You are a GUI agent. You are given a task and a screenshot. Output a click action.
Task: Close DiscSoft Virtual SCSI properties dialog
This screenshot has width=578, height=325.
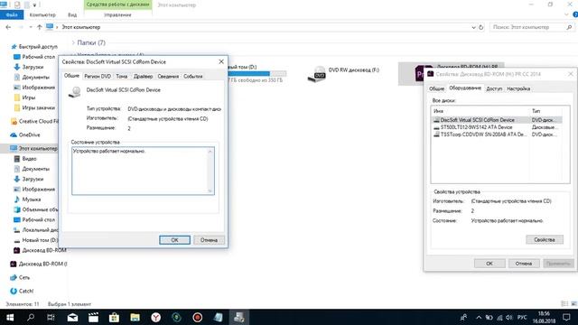point(221,61)
